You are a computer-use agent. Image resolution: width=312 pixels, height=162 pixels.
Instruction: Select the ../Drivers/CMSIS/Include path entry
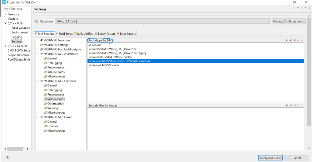[x=103, y=65]
